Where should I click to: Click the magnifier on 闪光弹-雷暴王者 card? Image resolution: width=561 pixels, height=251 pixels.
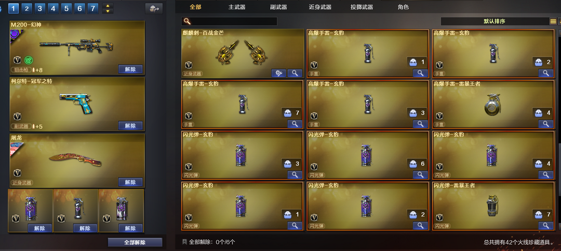click(545, 225)
